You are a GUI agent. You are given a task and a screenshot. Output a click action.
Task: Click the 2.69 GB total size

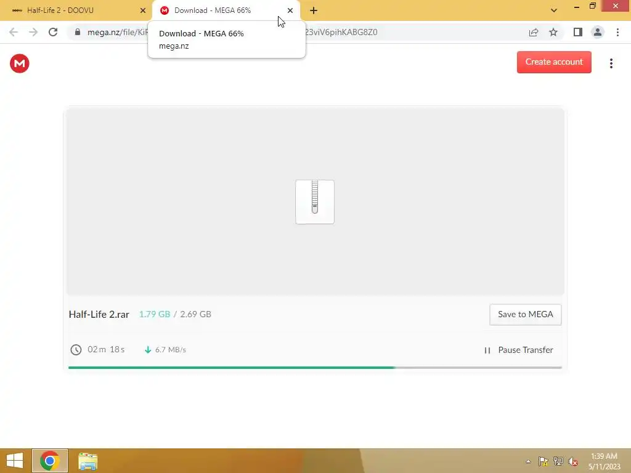[195, 314]
